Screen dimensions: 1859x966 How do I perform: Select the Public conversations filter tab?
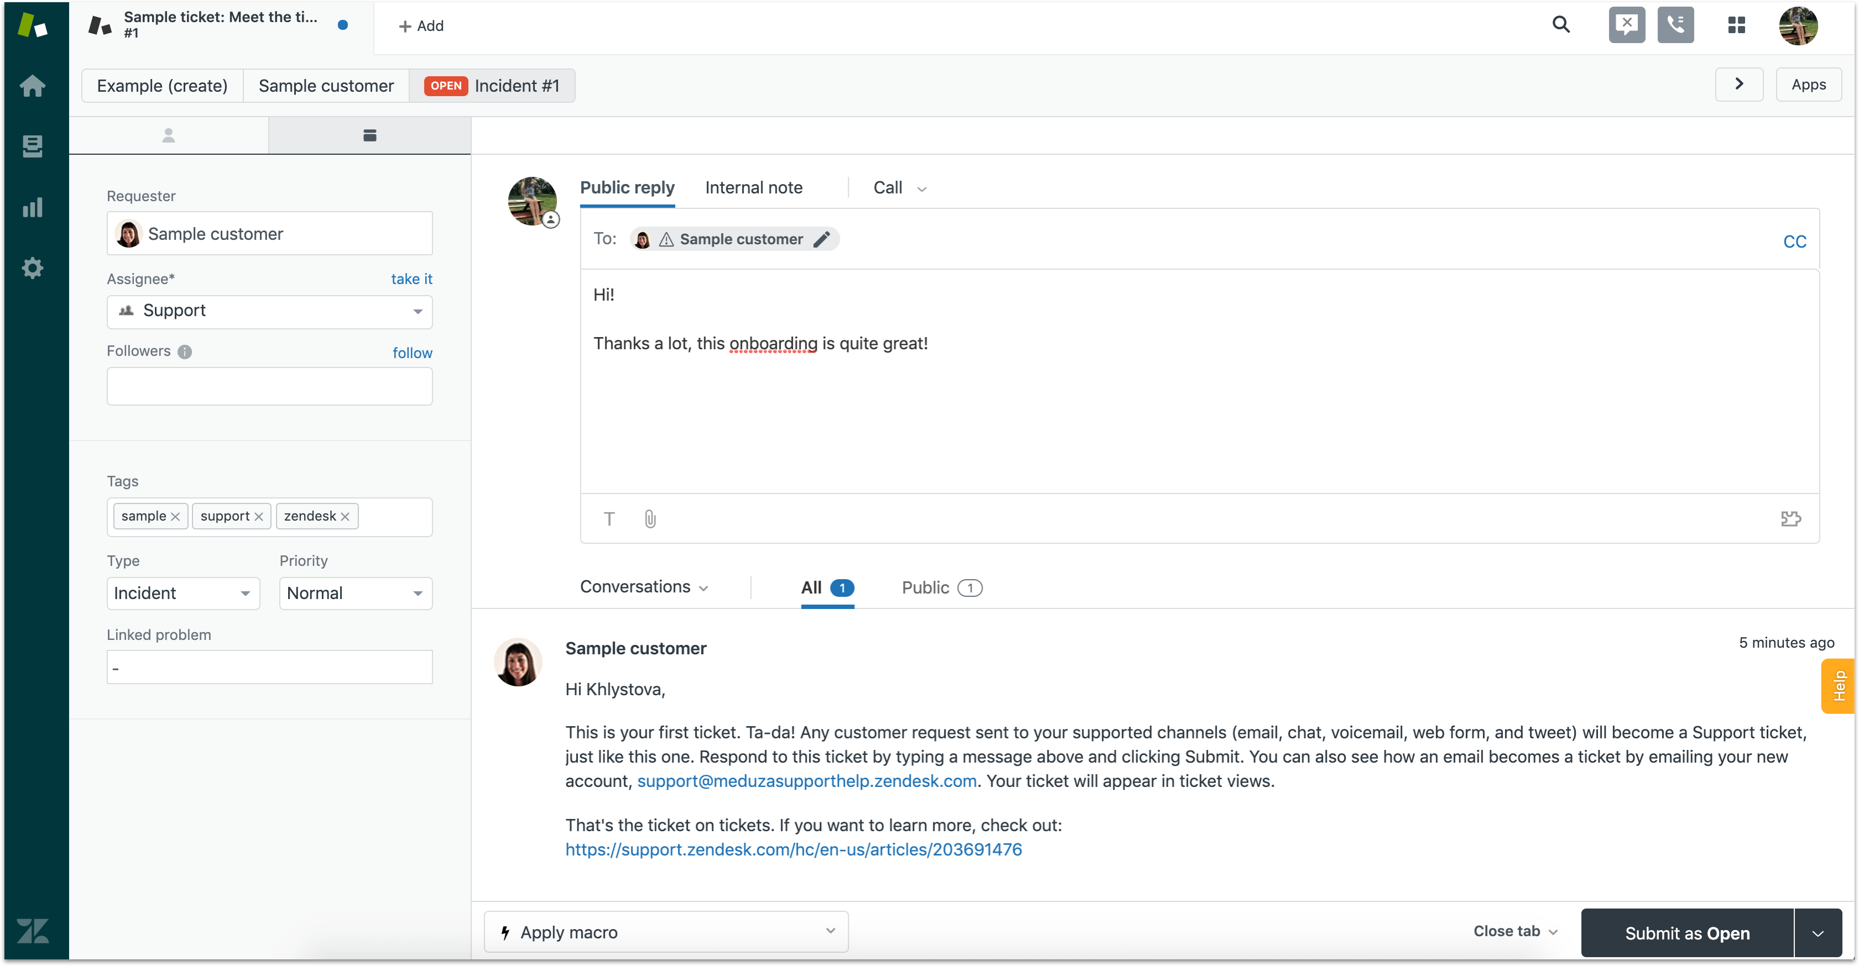pyautogui.click(x=941, y=587)
